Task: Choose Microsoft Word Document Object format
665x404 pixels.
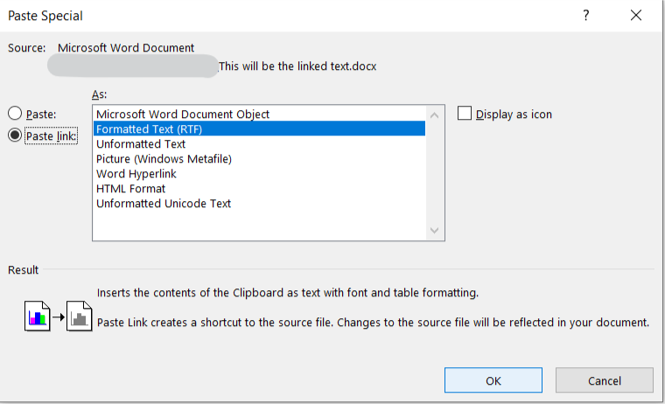Action: tap(183, 114)
